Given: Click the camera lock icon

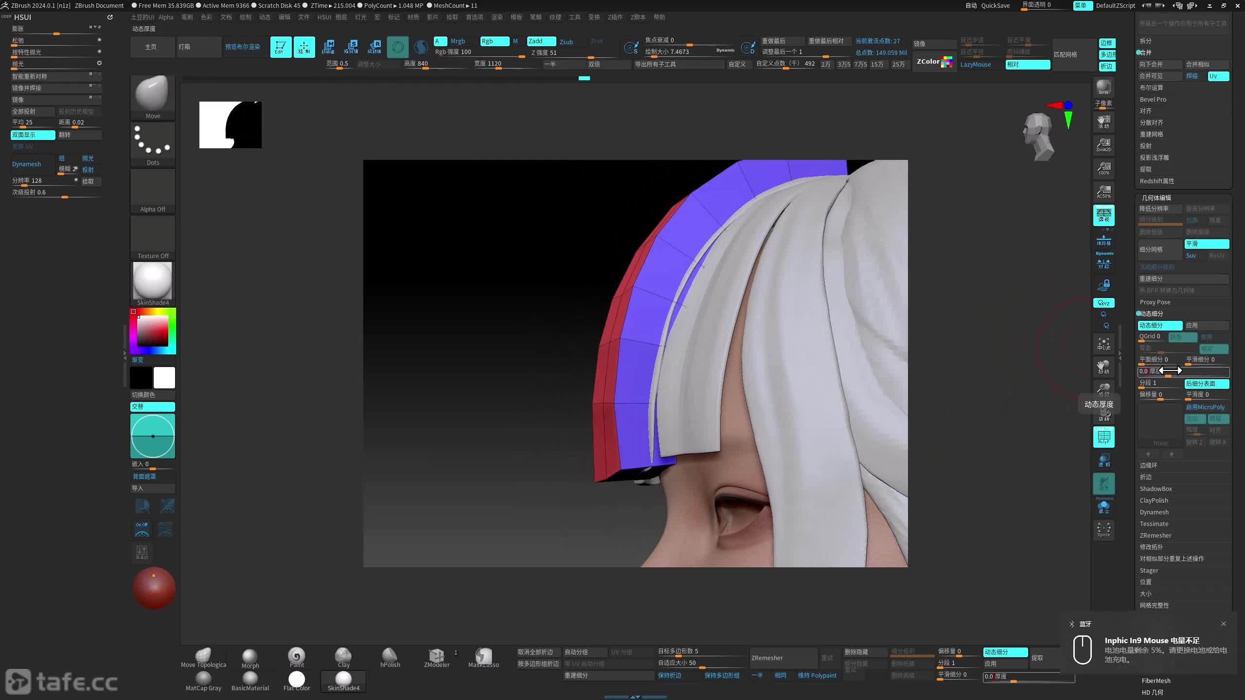Looking at the screenshot, I should point(1103,285).
